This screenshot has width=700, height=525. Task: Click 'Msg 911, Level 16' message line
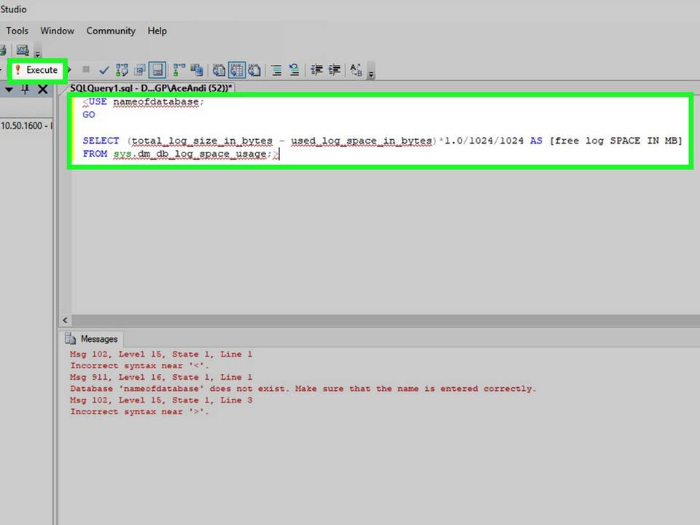click(161, 377)
